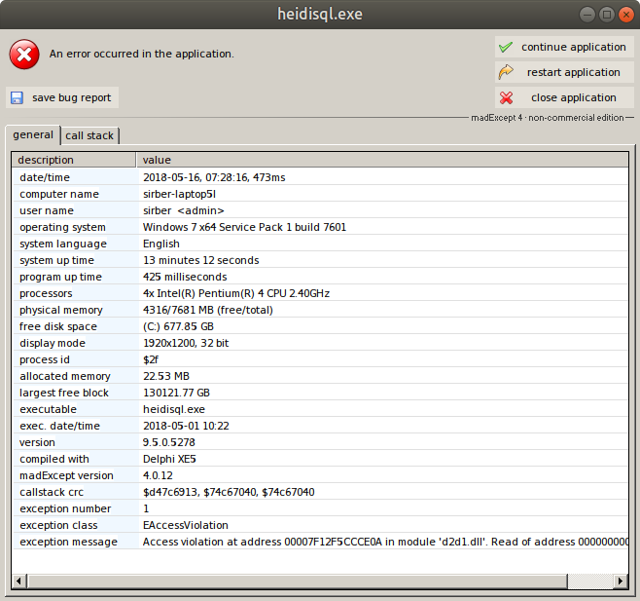Screen dimensions: 640x601
Task: Select the computer name label
Action: [59, 194]
